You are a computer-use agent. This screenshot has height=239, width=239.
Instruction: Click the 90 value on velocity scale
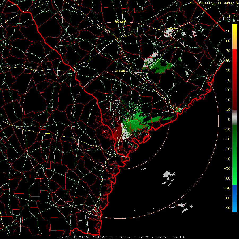(x=228, y=31)
